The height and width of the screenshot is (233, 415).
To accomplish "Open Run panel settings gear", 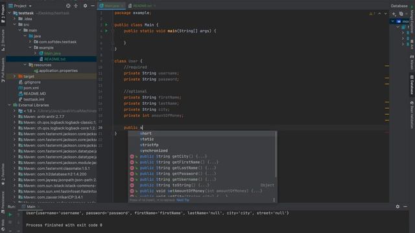I will coord(397,206).
